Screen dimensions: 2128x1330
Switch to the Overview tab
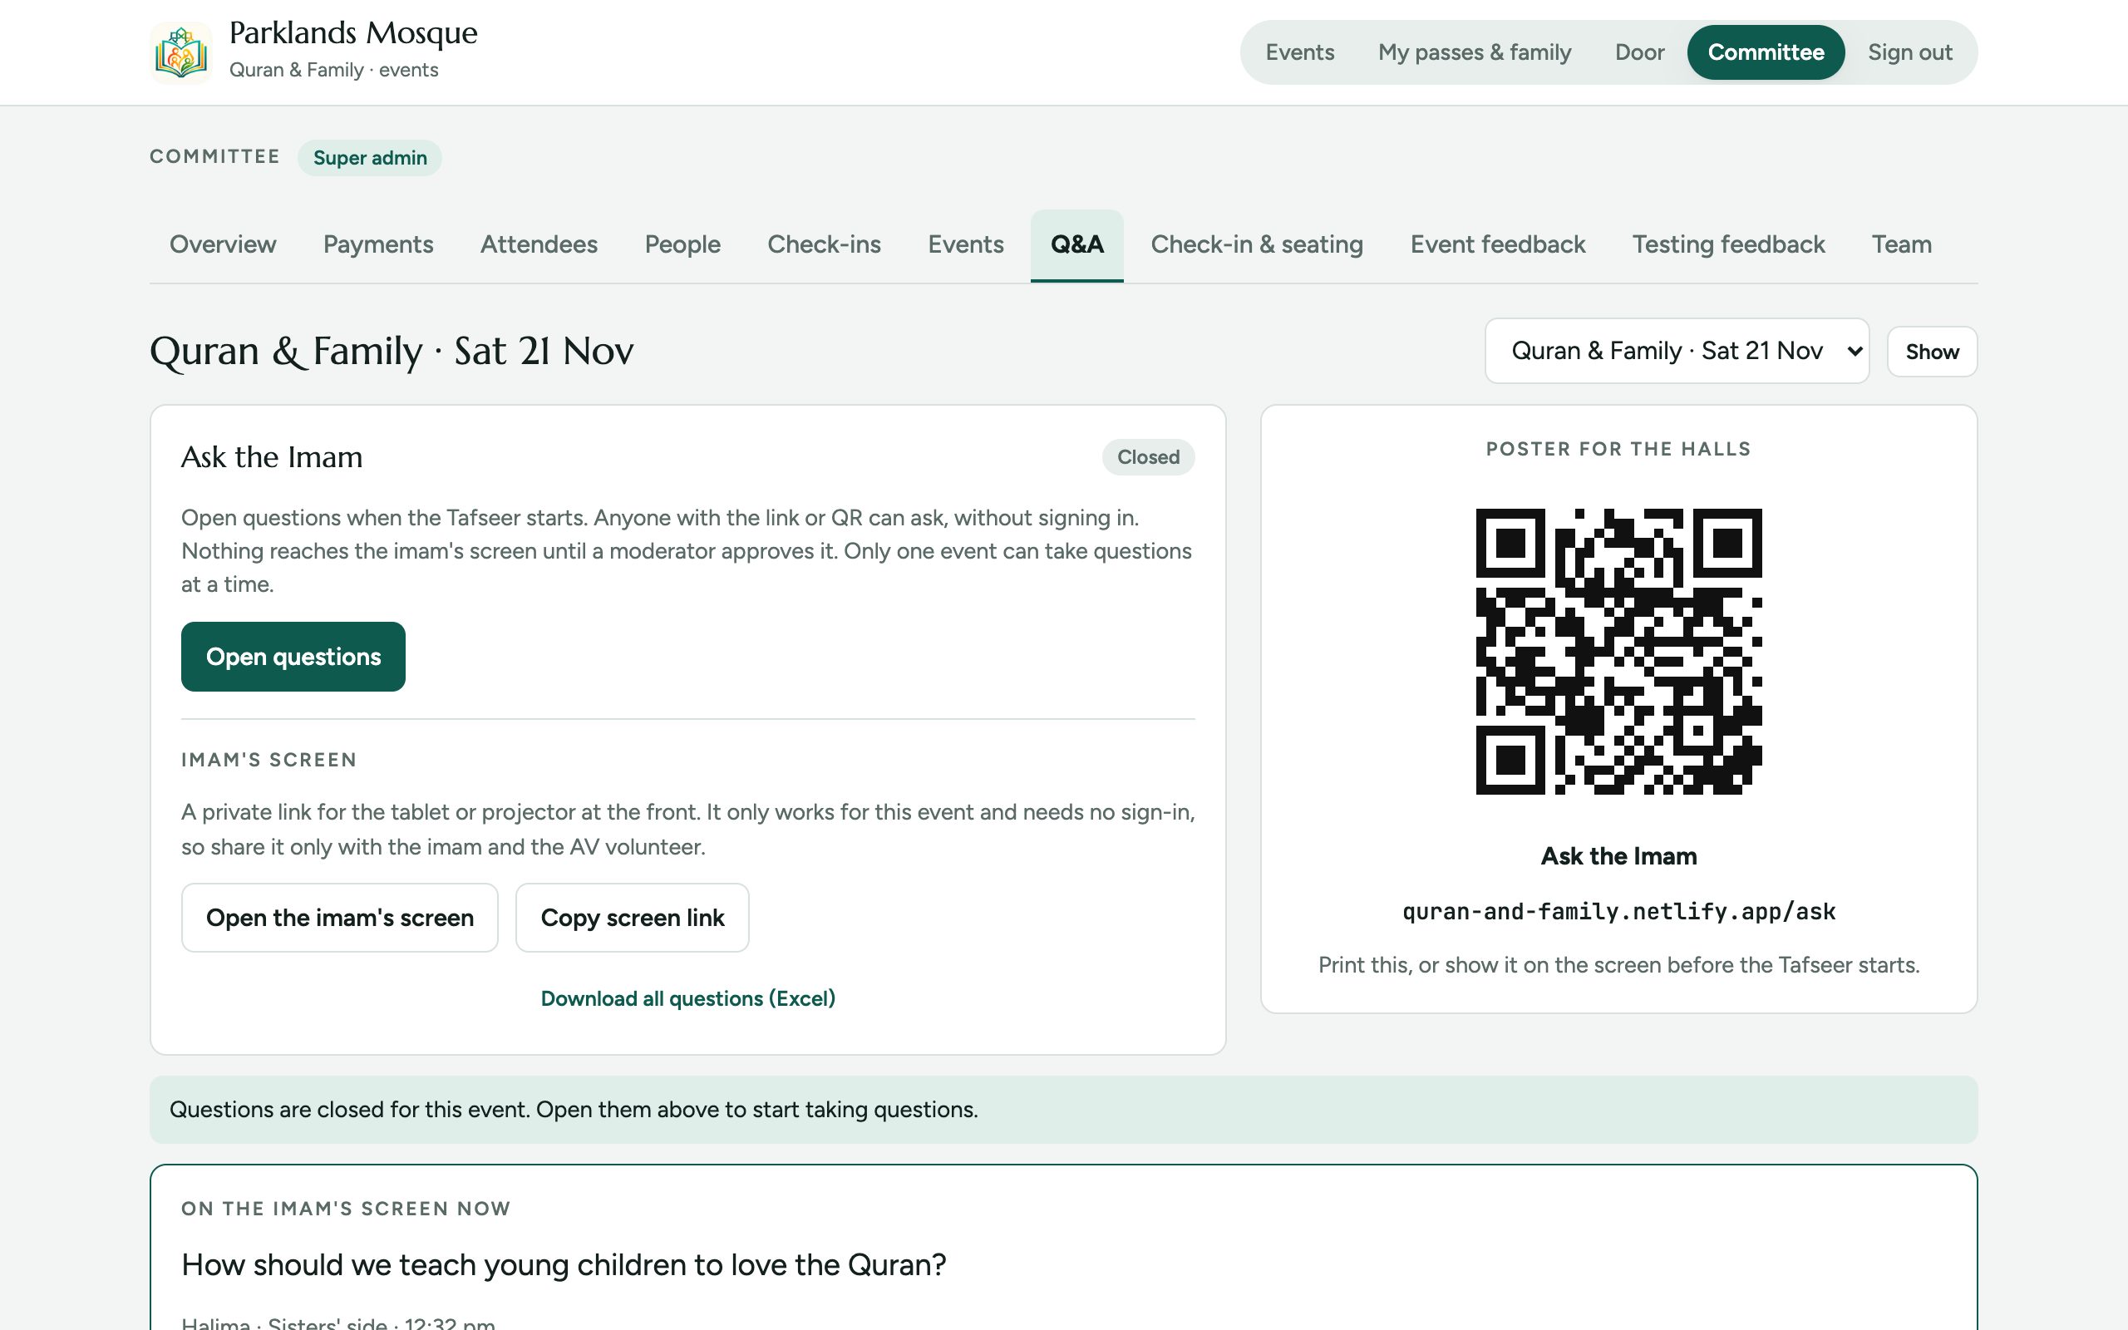(223, 244)
